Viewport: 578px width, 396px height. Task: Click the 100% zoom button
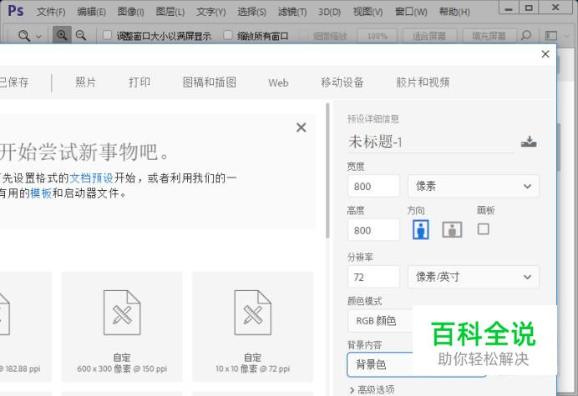point(377,36)
